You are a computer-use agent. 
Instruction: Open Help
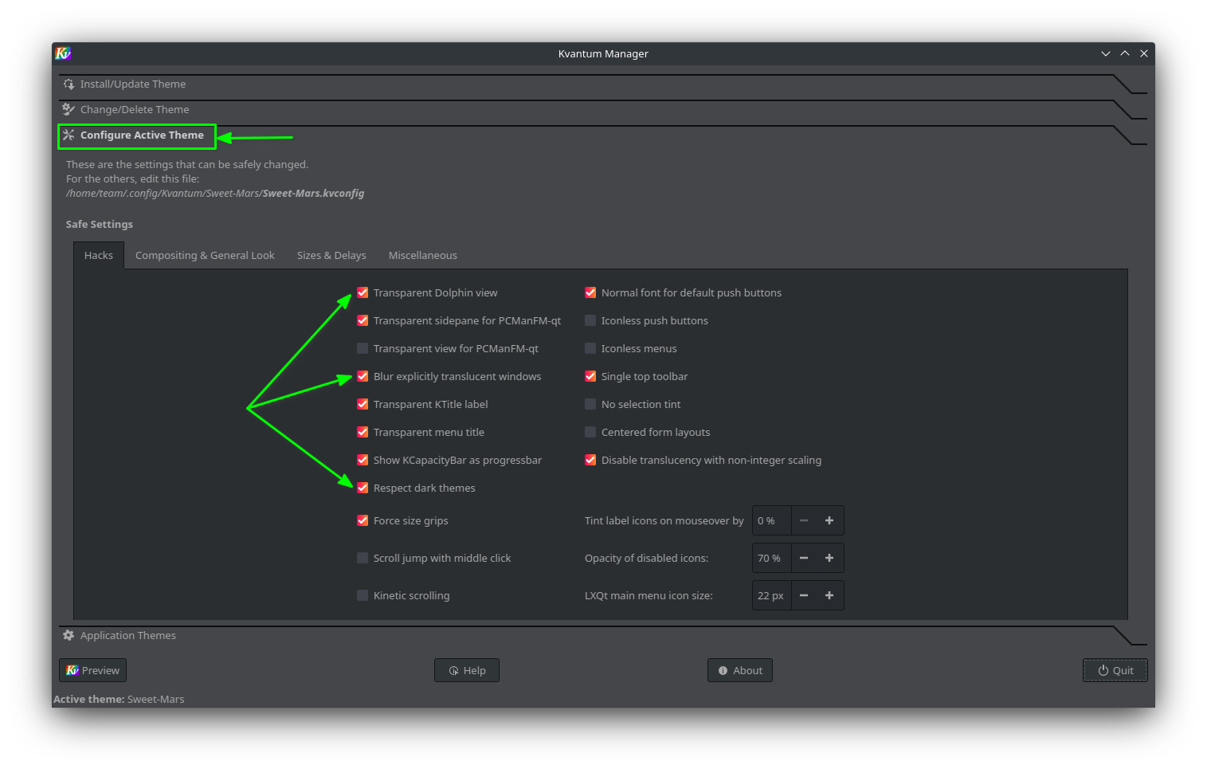click(x=467, y=670)
